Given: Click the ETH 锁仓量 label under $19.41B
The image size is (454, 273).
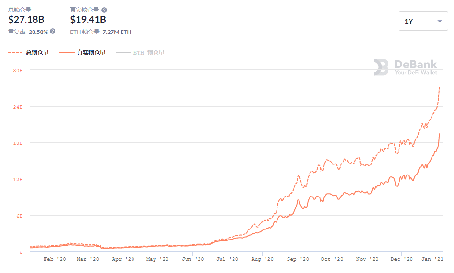Looking at the screenshot, I should click(x=85, y=32).
